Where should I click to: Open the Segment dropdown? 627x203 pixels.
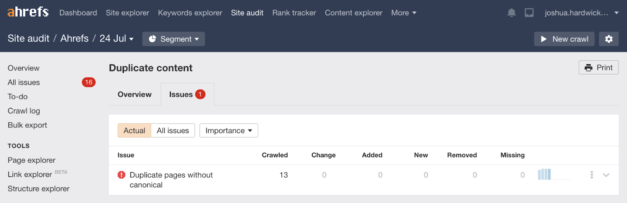tap(174, 39)
